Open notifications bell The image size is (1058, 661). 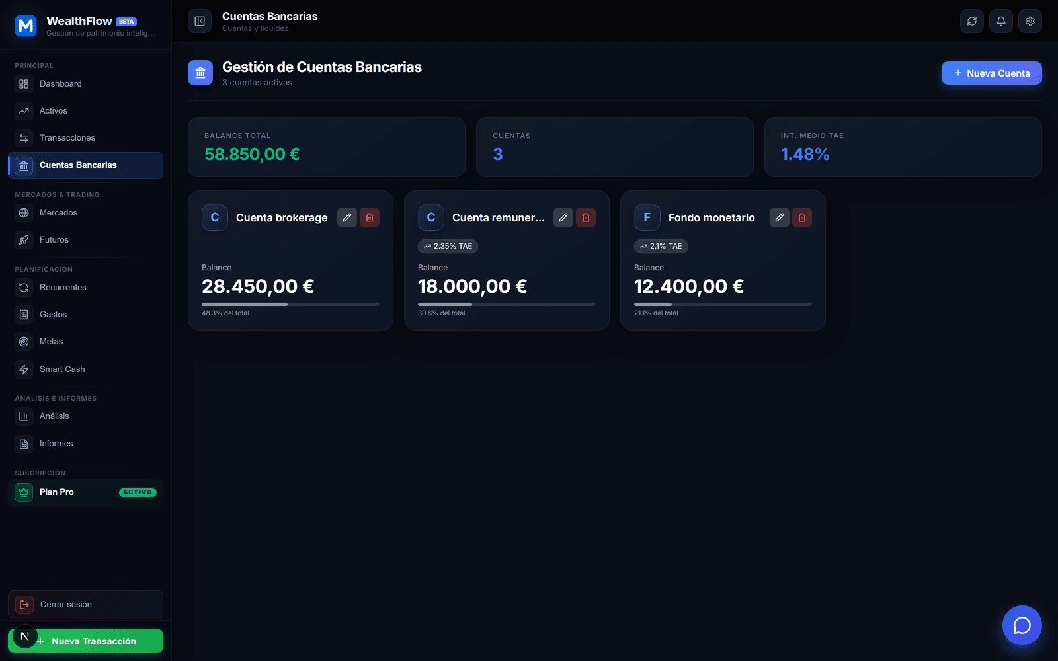1001,21
